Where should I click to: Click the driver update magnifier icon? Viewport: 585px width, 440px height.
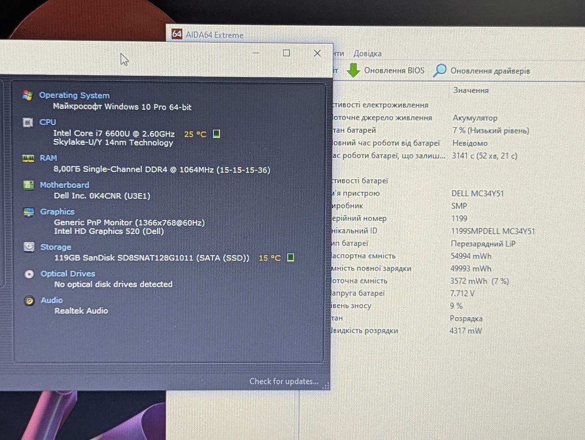[440, 71]
